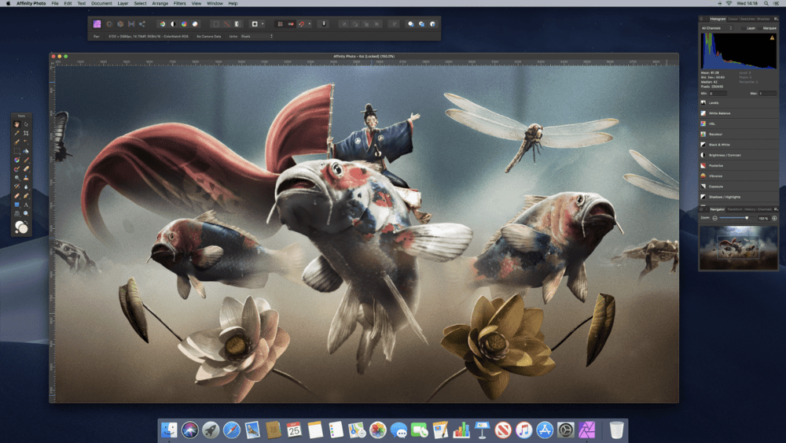
Task: Open Affinity Photo icon in the Dock
Action: (587, 430)
